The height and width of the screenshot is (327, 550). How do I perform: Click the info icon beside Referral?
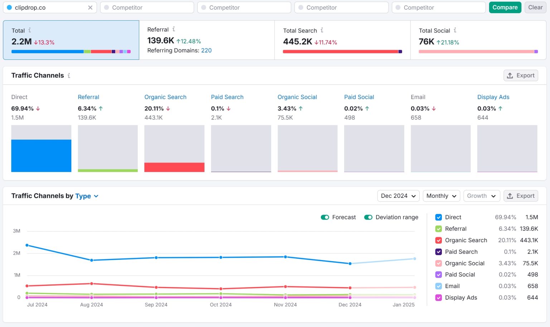[174, 29]
